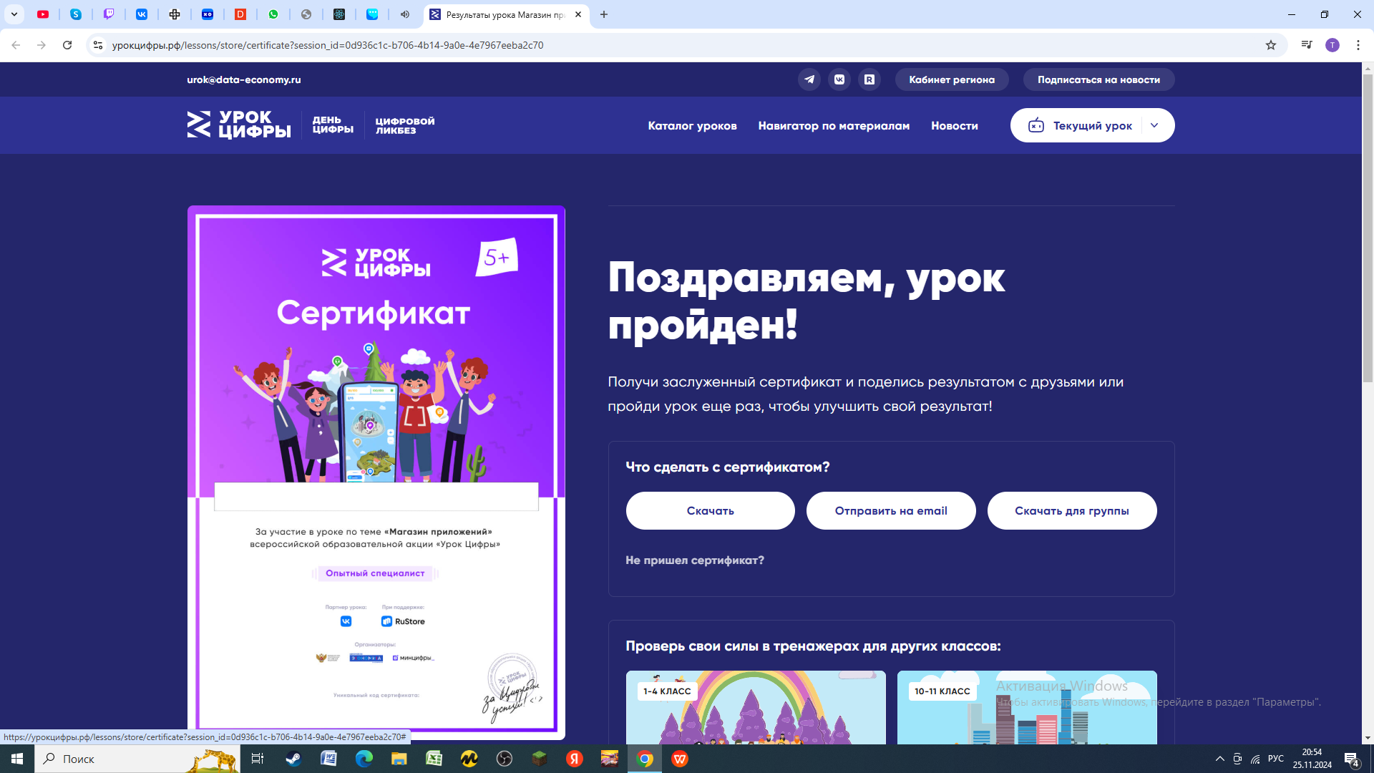
Task: Switch to the WhatsApp pinned tab
Action: pos(273,14)
